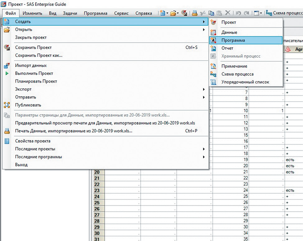The height and width of the screenshot is (241, 303).
Task: Select Примечание in Создать submenu
Action: coord(234,66)
